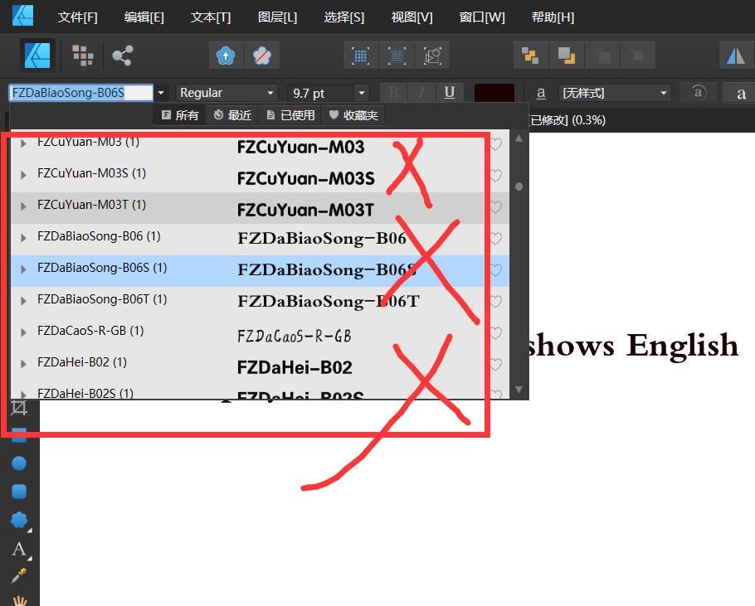Image resolution: width=755 pixels, height=606 pixels.
Task: Open the underlined 'a' character panel icon
Action: 541,92
